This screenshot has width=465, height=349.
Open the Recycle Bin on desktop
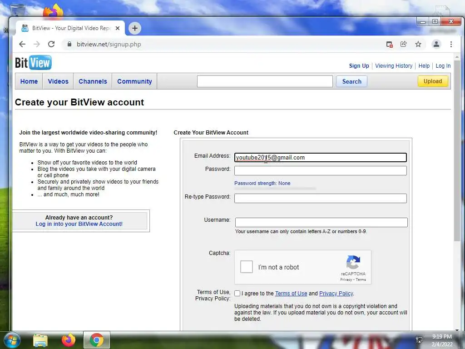tap(18, 10)
